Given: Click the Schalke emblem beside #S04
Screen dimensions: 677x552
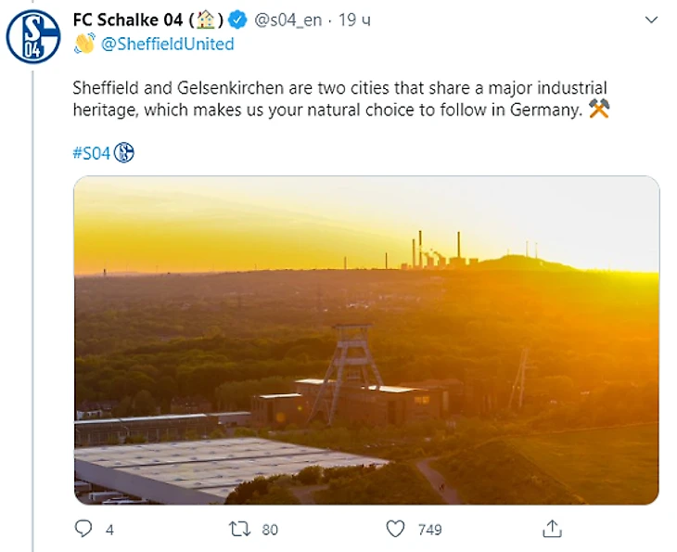Looking at the screenshot, I should click(124, 153).
